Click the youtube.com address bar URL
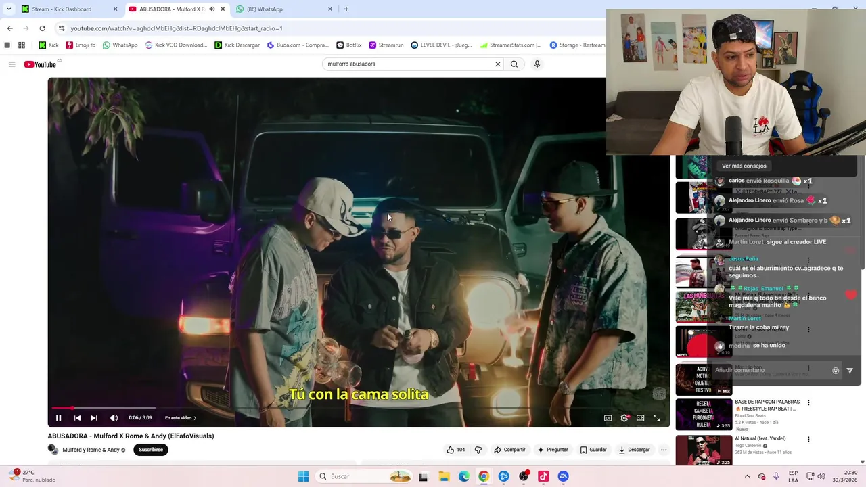This screenshot has width=866, height=487. [x=177, y=28]
